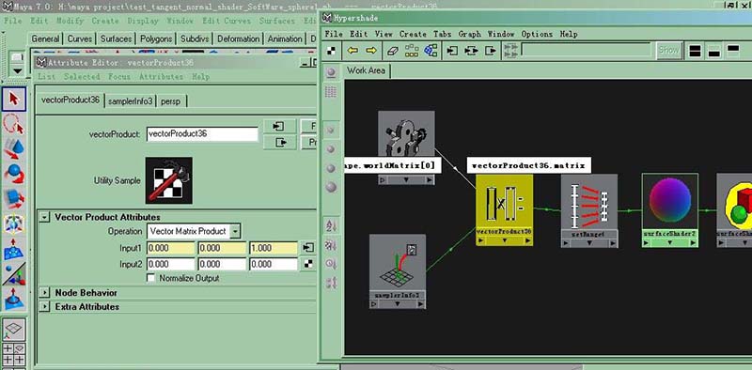
Task: Open samplerInfo3 node's center down arrow
Action: click(x=397, y=304)
